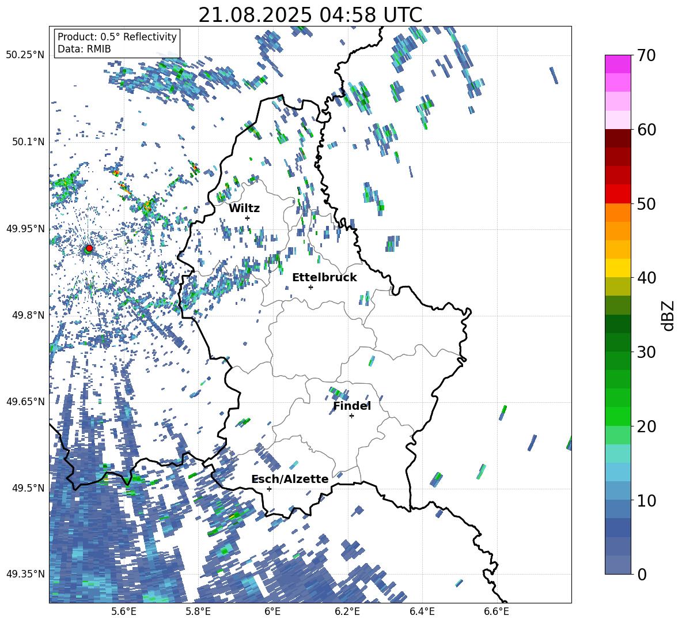Viewport: 682px width, 623px height.
Task: Click the title 21.08.2025 04:58 UTC
Action: (x=310, y=15)
